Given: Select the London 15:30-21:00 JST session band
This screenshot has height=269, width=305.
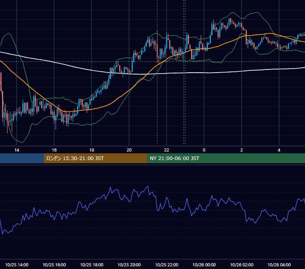Looking at the screenshot, I should click(x=95, y=158).
